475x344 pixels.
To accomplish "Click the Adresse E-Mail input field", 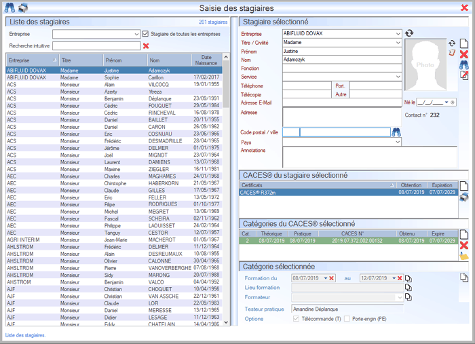I will 342,102.
